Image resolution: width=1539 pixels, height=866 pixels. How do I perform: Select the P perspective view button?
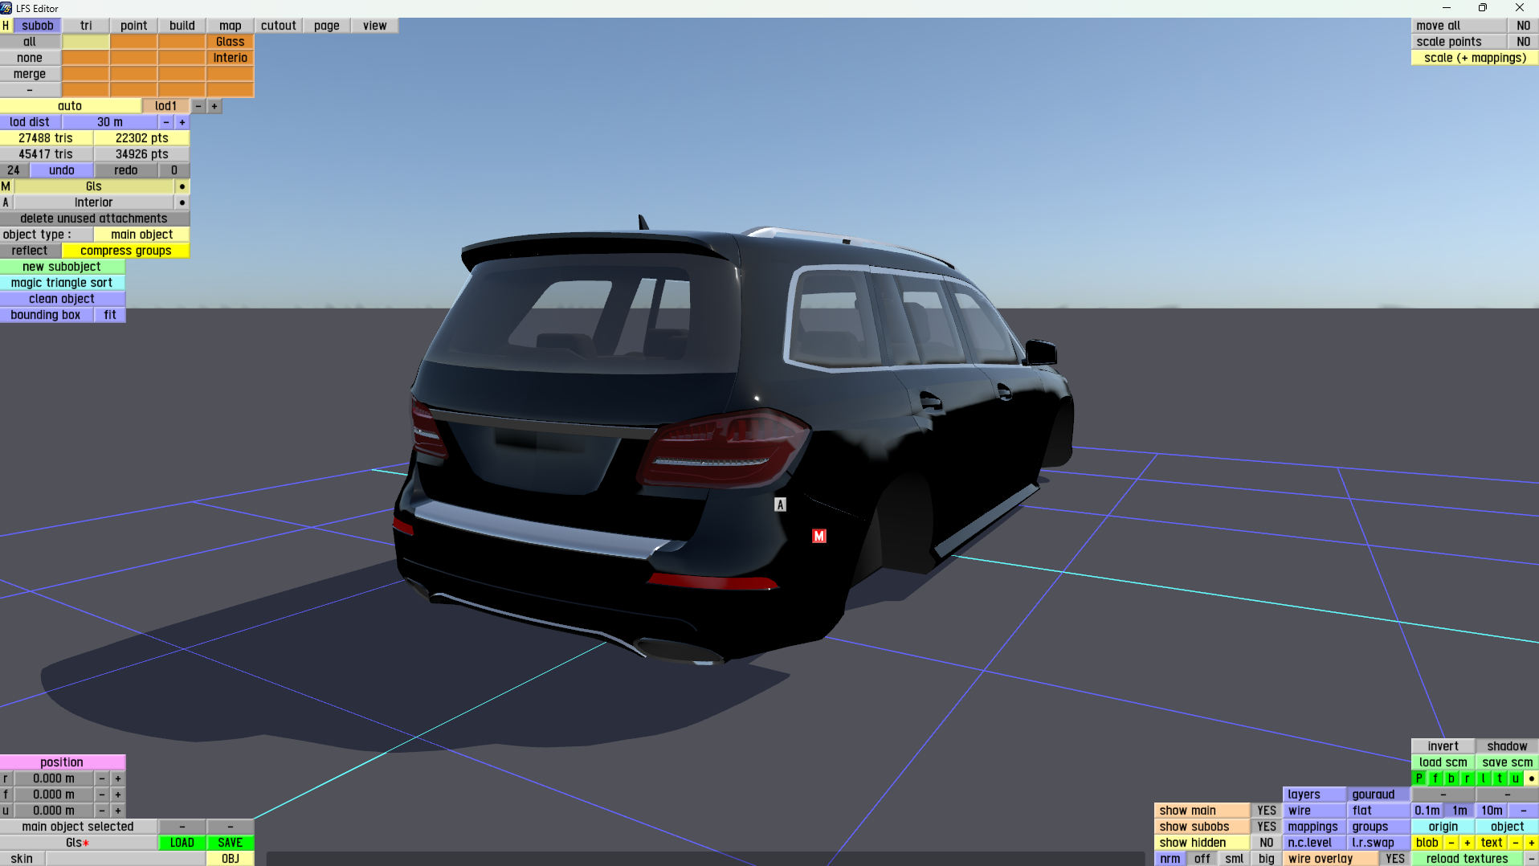pos(1419,778)
